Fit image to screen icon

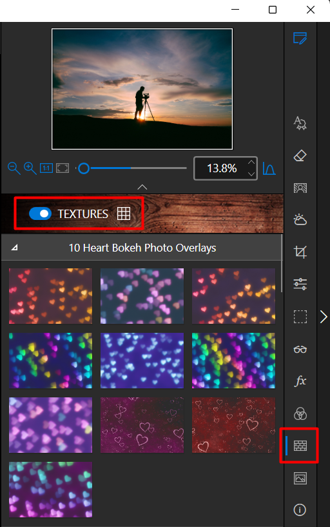coord(63,168)
